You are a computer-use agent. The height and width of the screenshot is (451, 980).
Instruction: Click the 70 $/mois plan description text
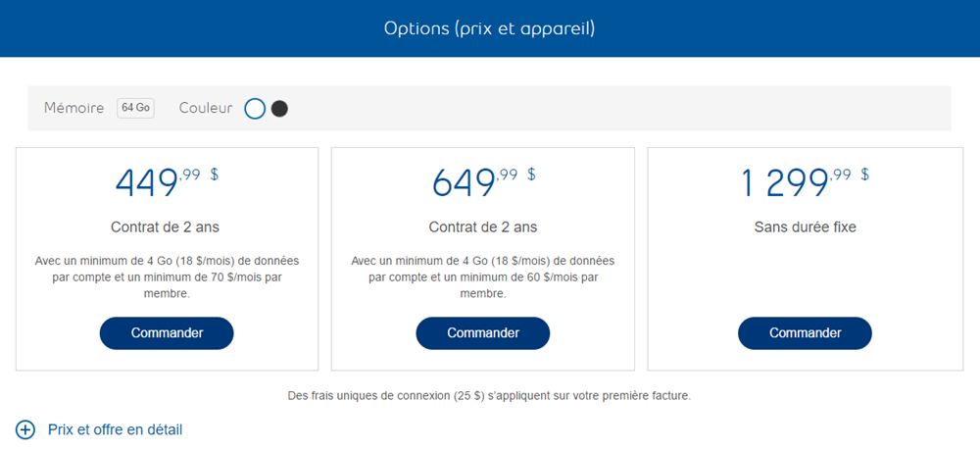(x=167, y=276)
